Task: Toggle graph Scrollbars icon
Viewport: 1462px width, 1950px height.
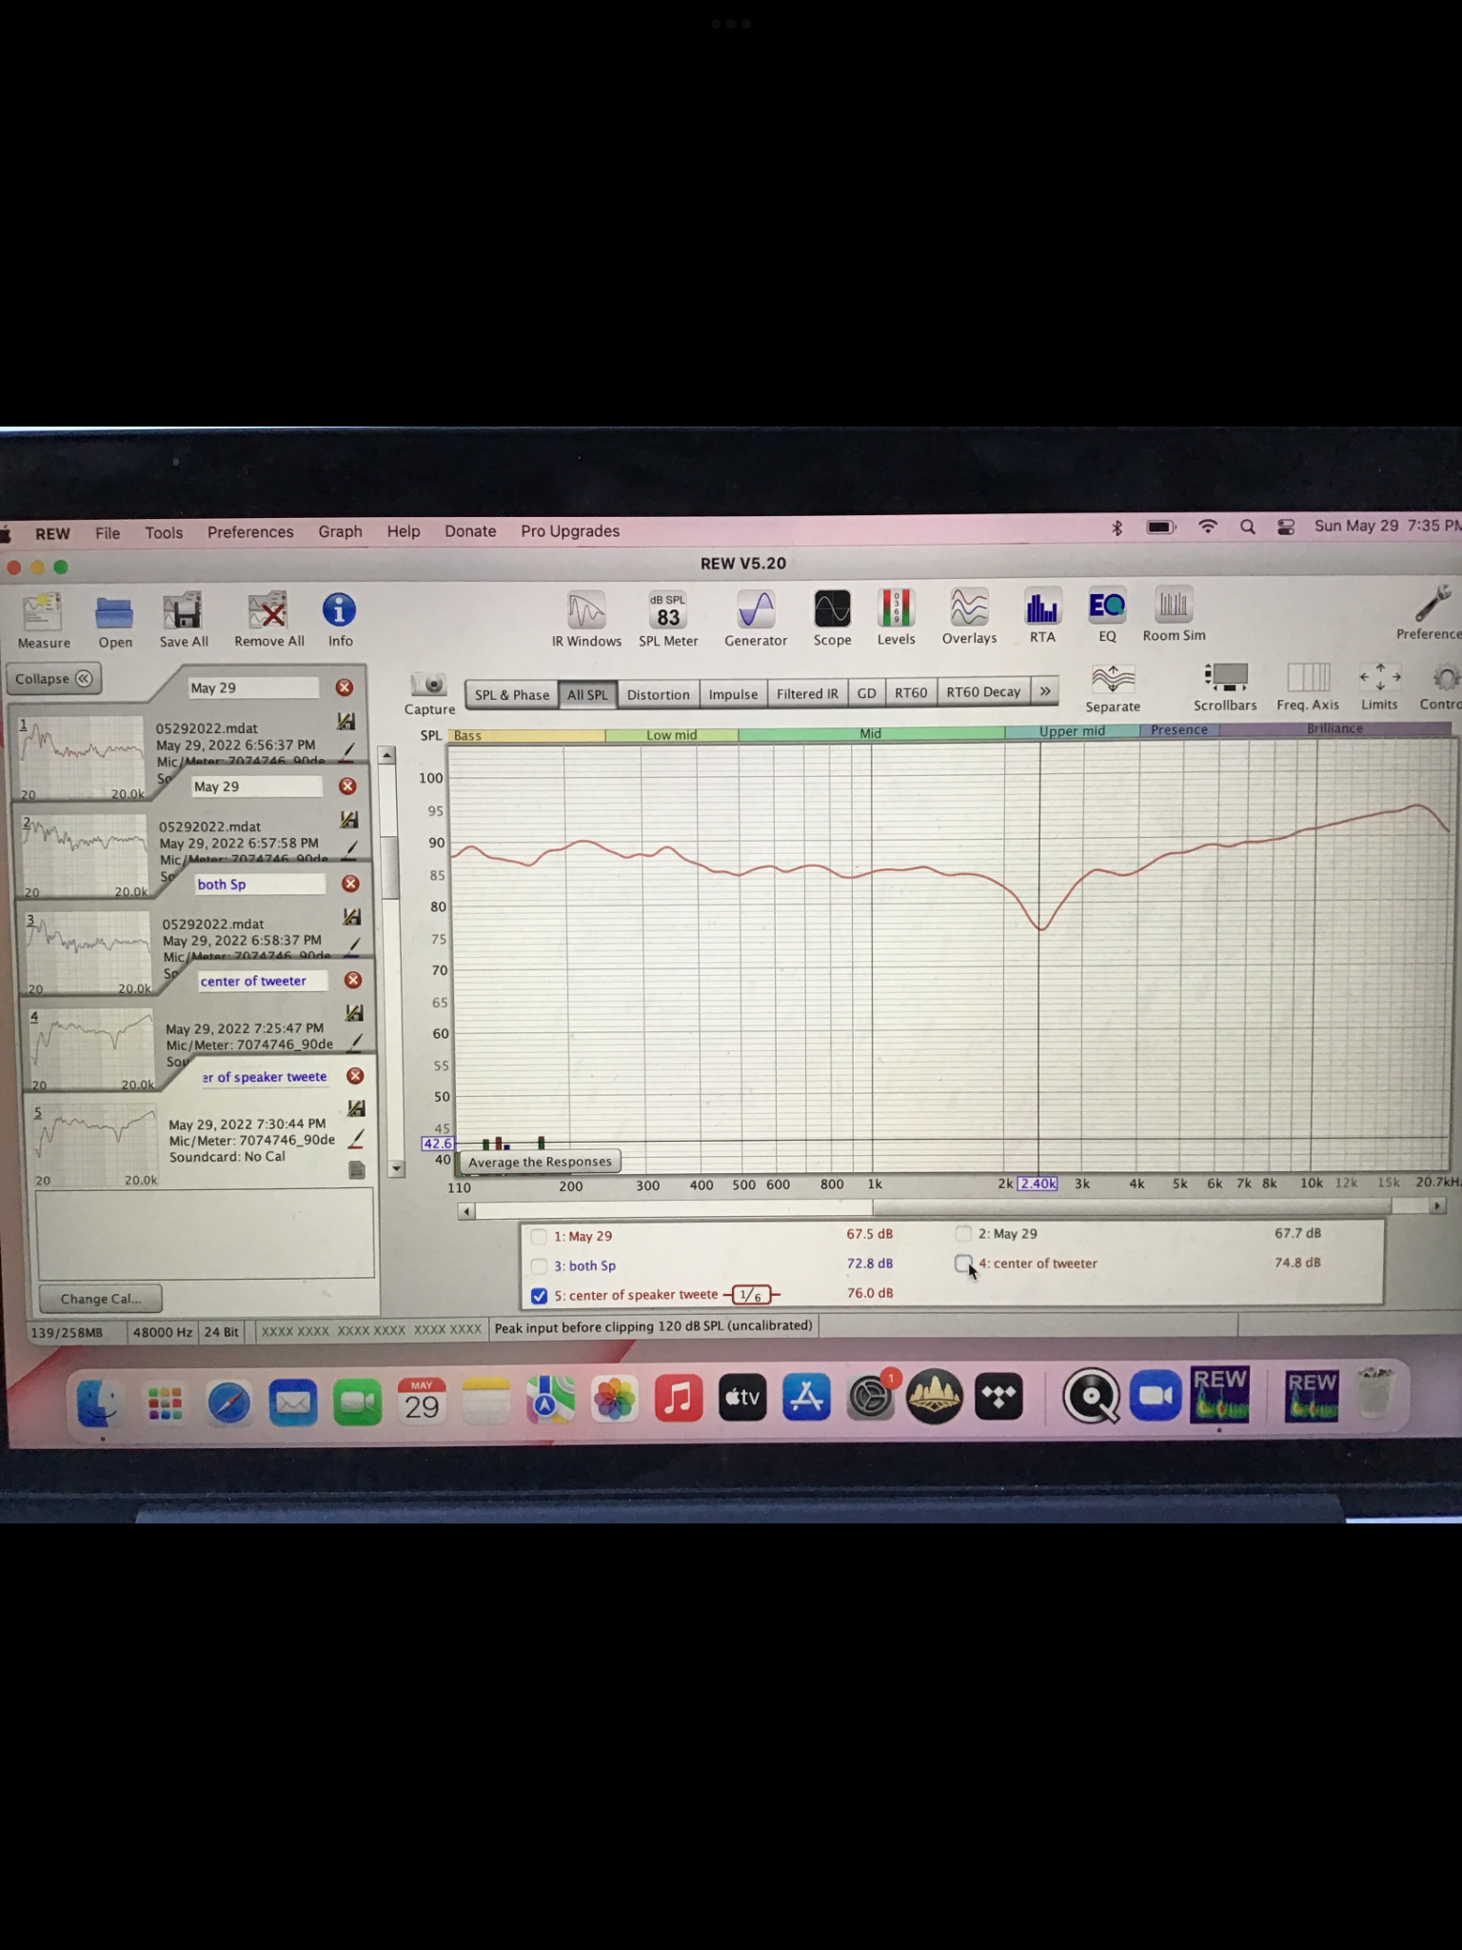Action: (1225, 677)
